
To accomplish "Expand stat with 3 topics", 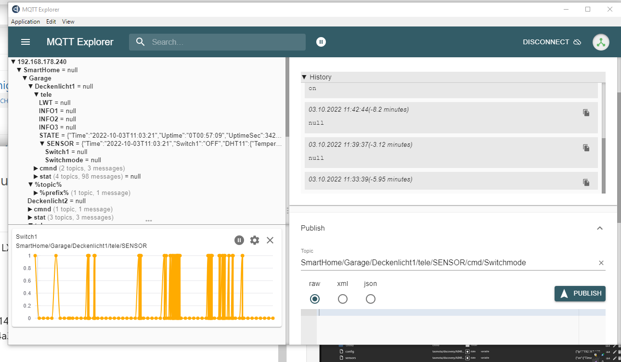I will click(30, 218).
